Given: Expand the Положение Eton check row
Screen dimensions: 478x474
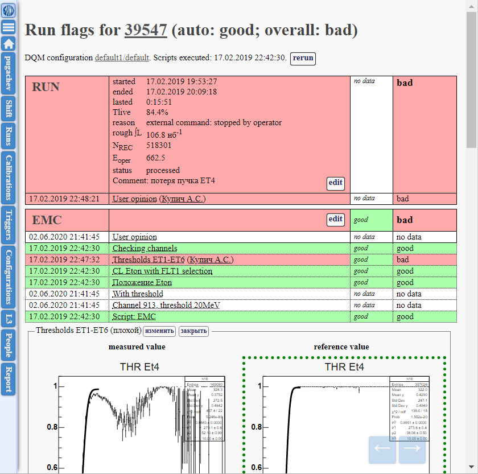Looking at the screenshot, I should [142, 282].
